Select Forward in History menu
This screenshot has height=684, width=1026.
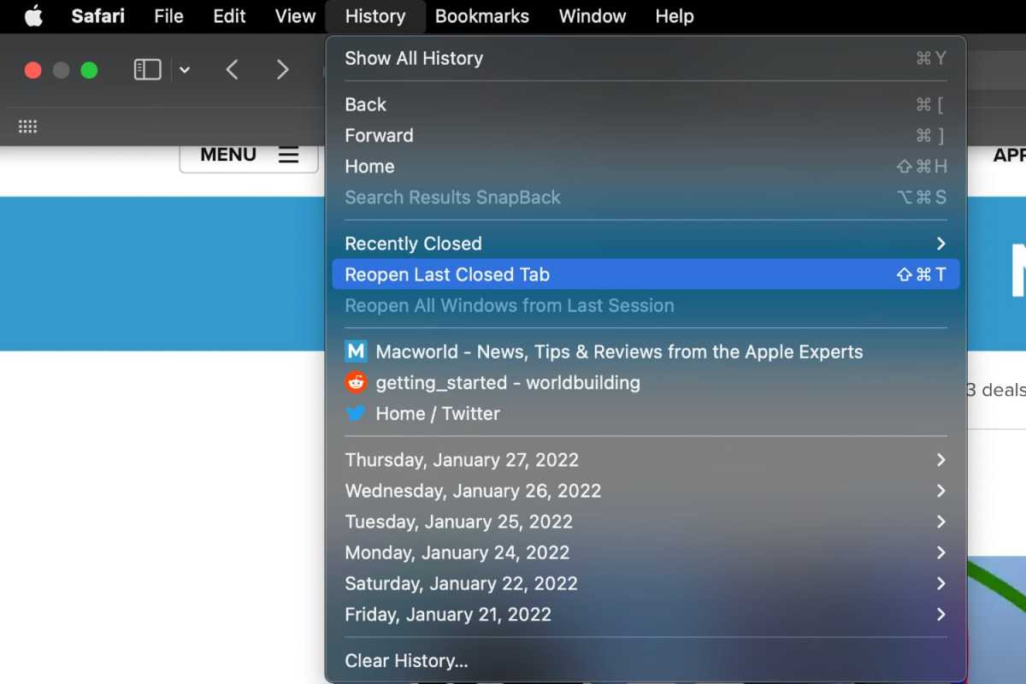(646, 135)
